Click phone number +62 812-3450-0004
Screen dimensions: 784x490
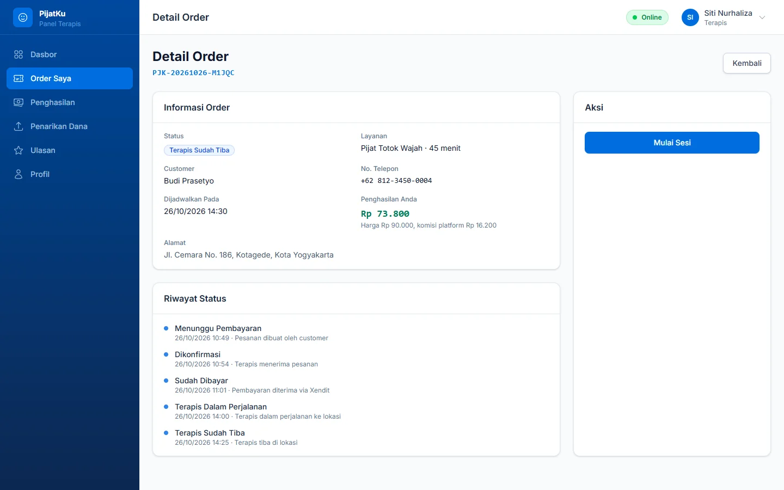[x=396, y=181]
